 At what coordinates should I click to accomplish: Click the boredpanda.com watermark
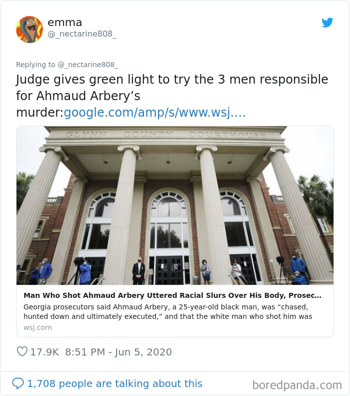tap(297, 384)
